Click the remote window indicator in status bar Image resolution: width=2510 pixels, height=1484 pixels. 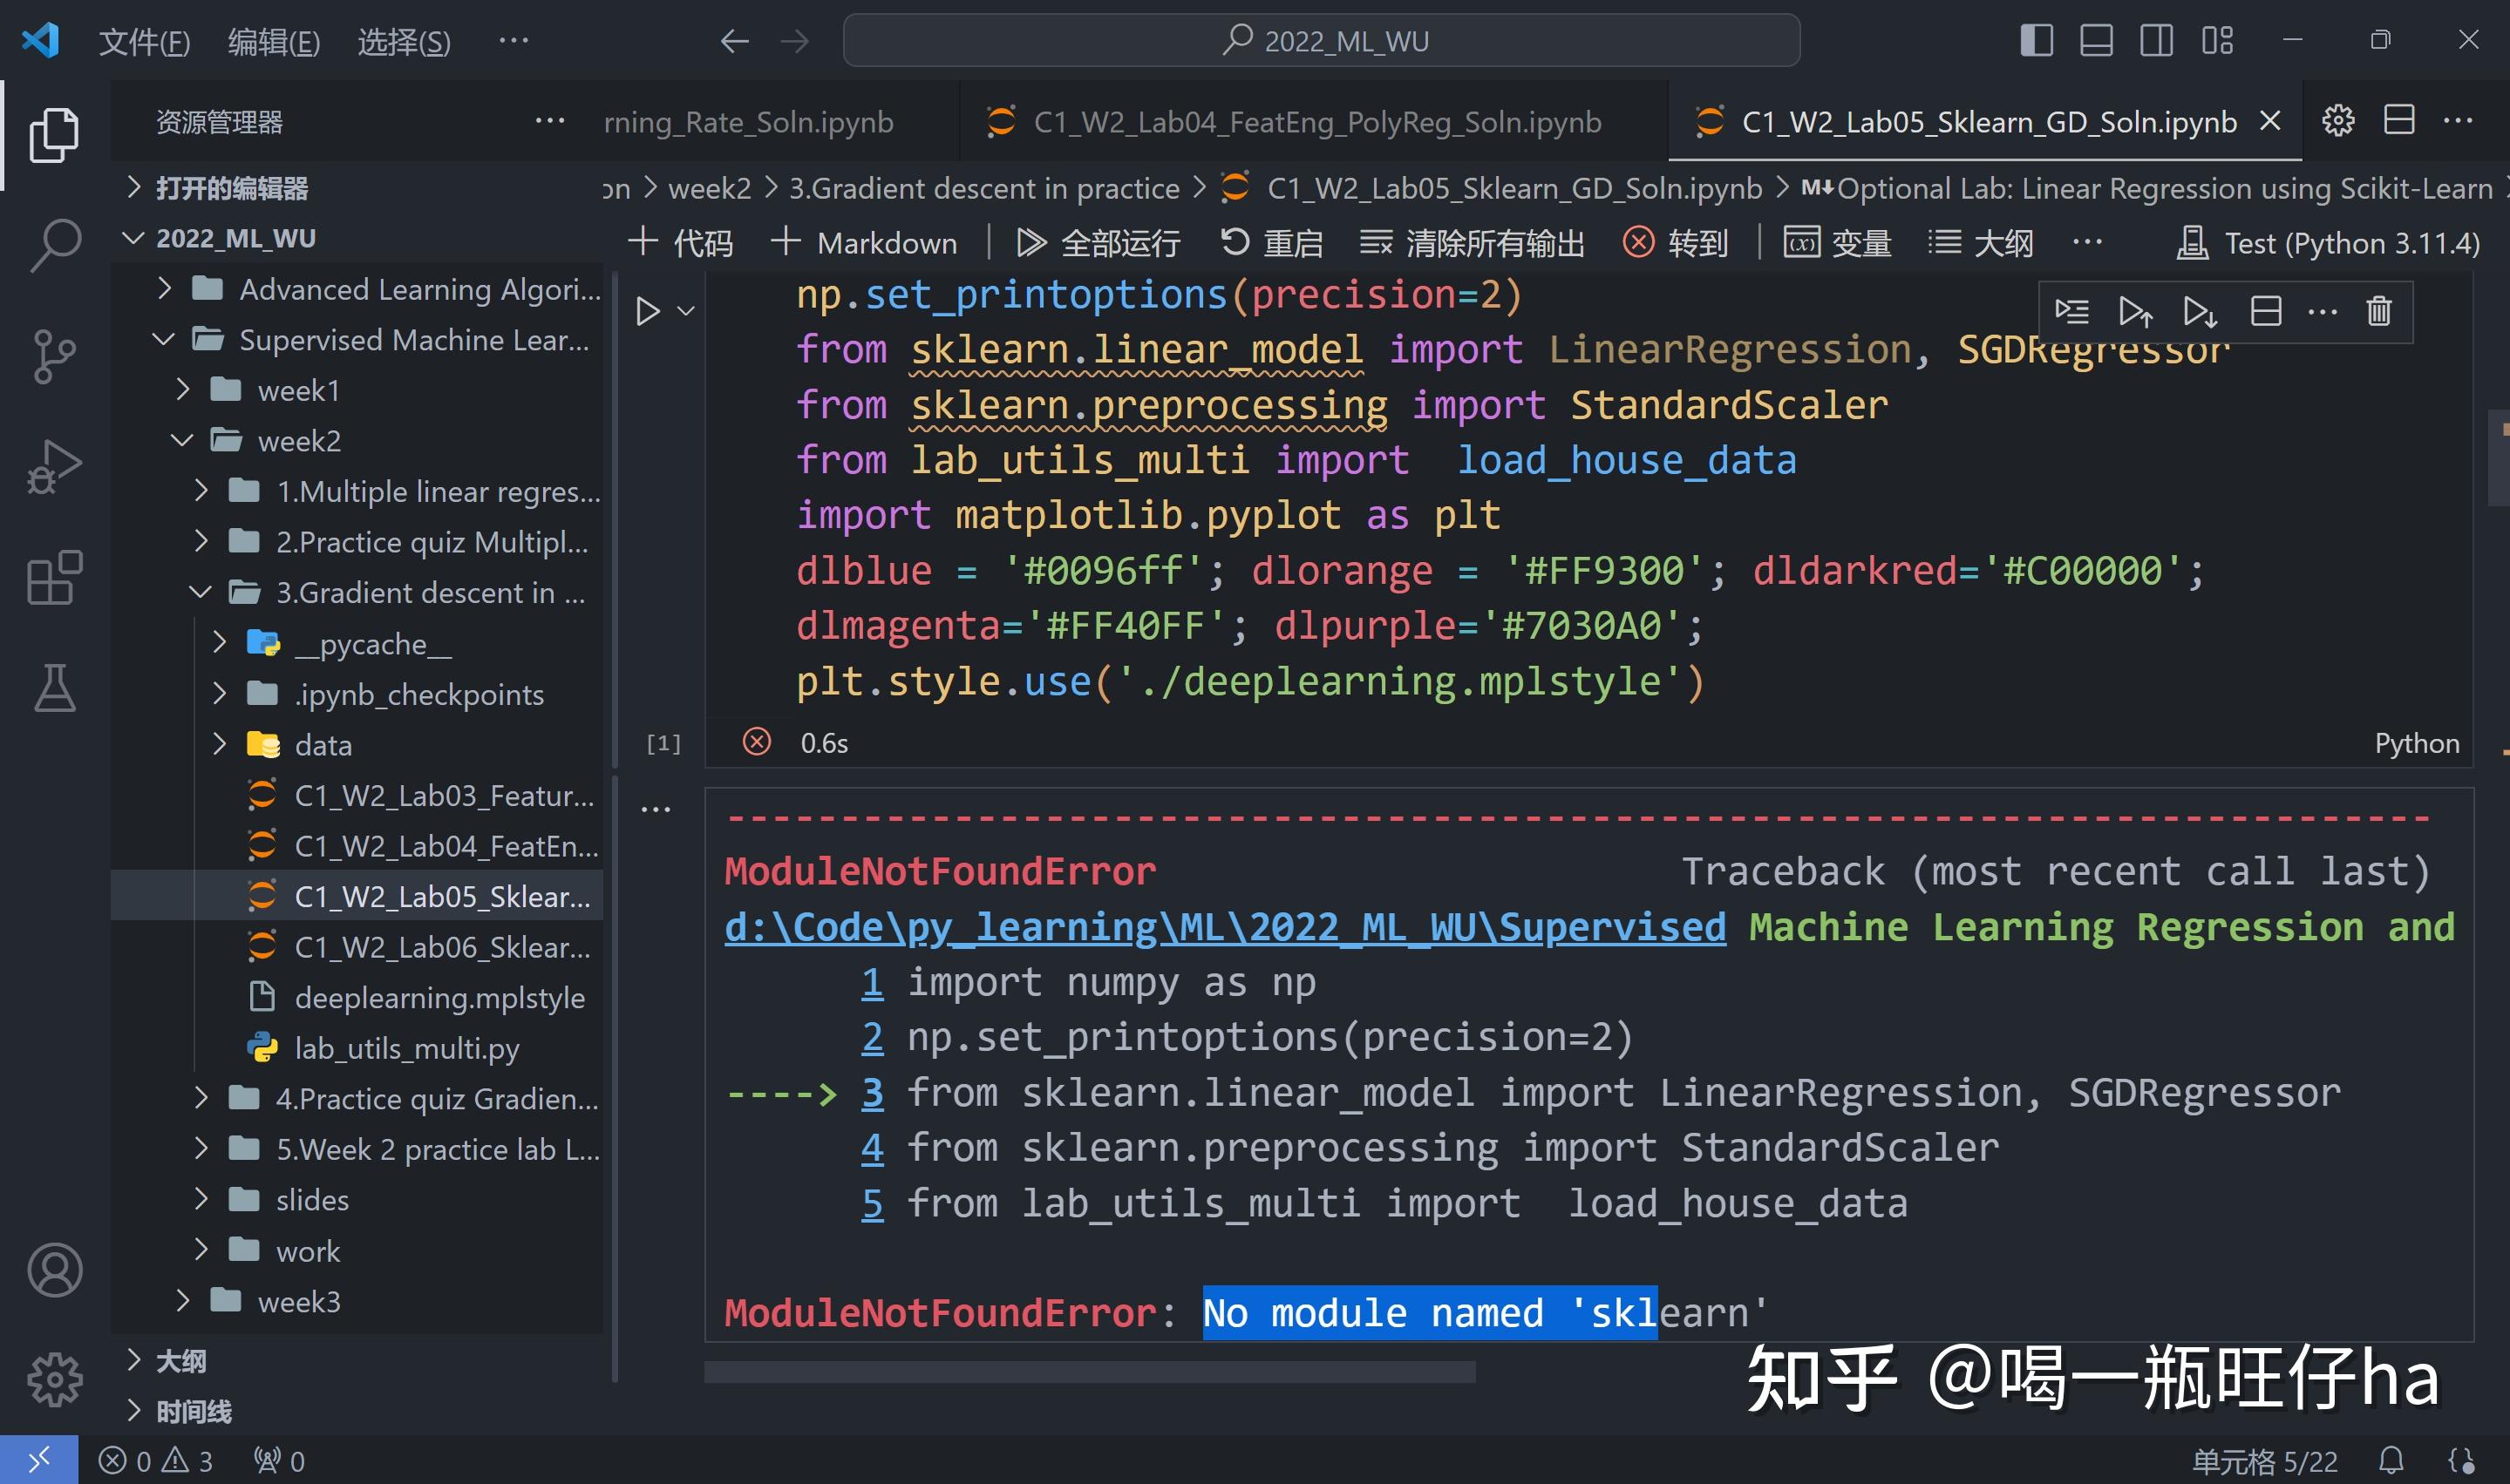[39, 1461]
